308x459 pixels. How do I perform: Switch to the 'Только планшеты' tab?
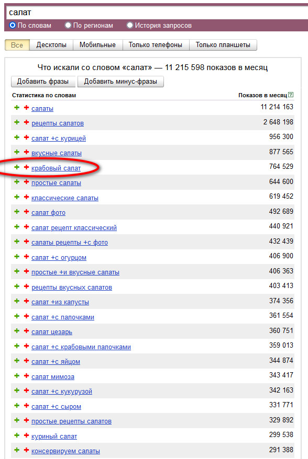pyautogui.click(x=223, y=45)
